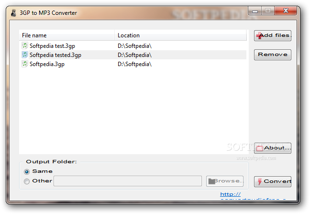The height and width of the screenshot is (214, 310).
Task: Select the row Softpedia test.3gp
Action: pyautogui.click(x=133, y=45)
